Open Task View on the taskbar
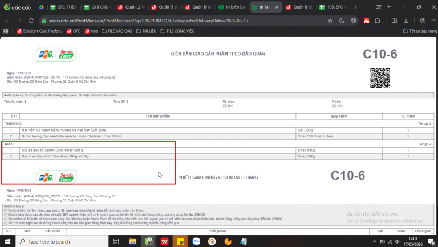The width and height of the screenshot is (438, 247). pyautogui.click(x=116, y=241)
